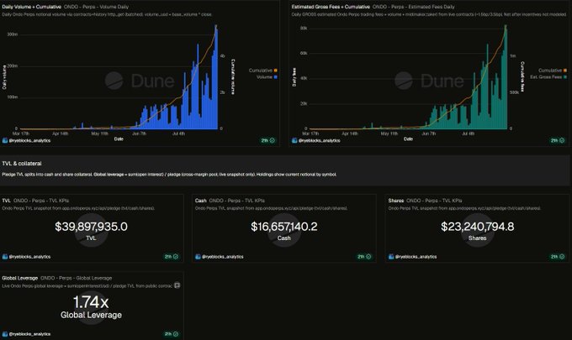Visit @ryeblocks_analytics profile from the Global Leverage card
This screenshot has height=340, width=572.
click(x=29, y=334)
